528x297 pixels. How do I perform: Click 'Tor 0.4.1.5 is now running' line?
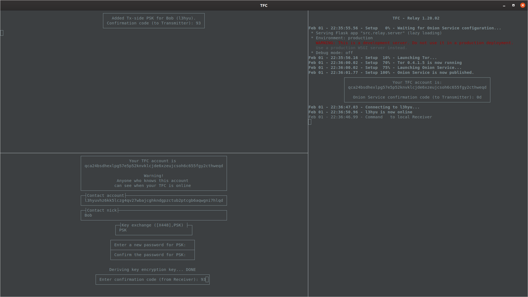click(385, 63)
